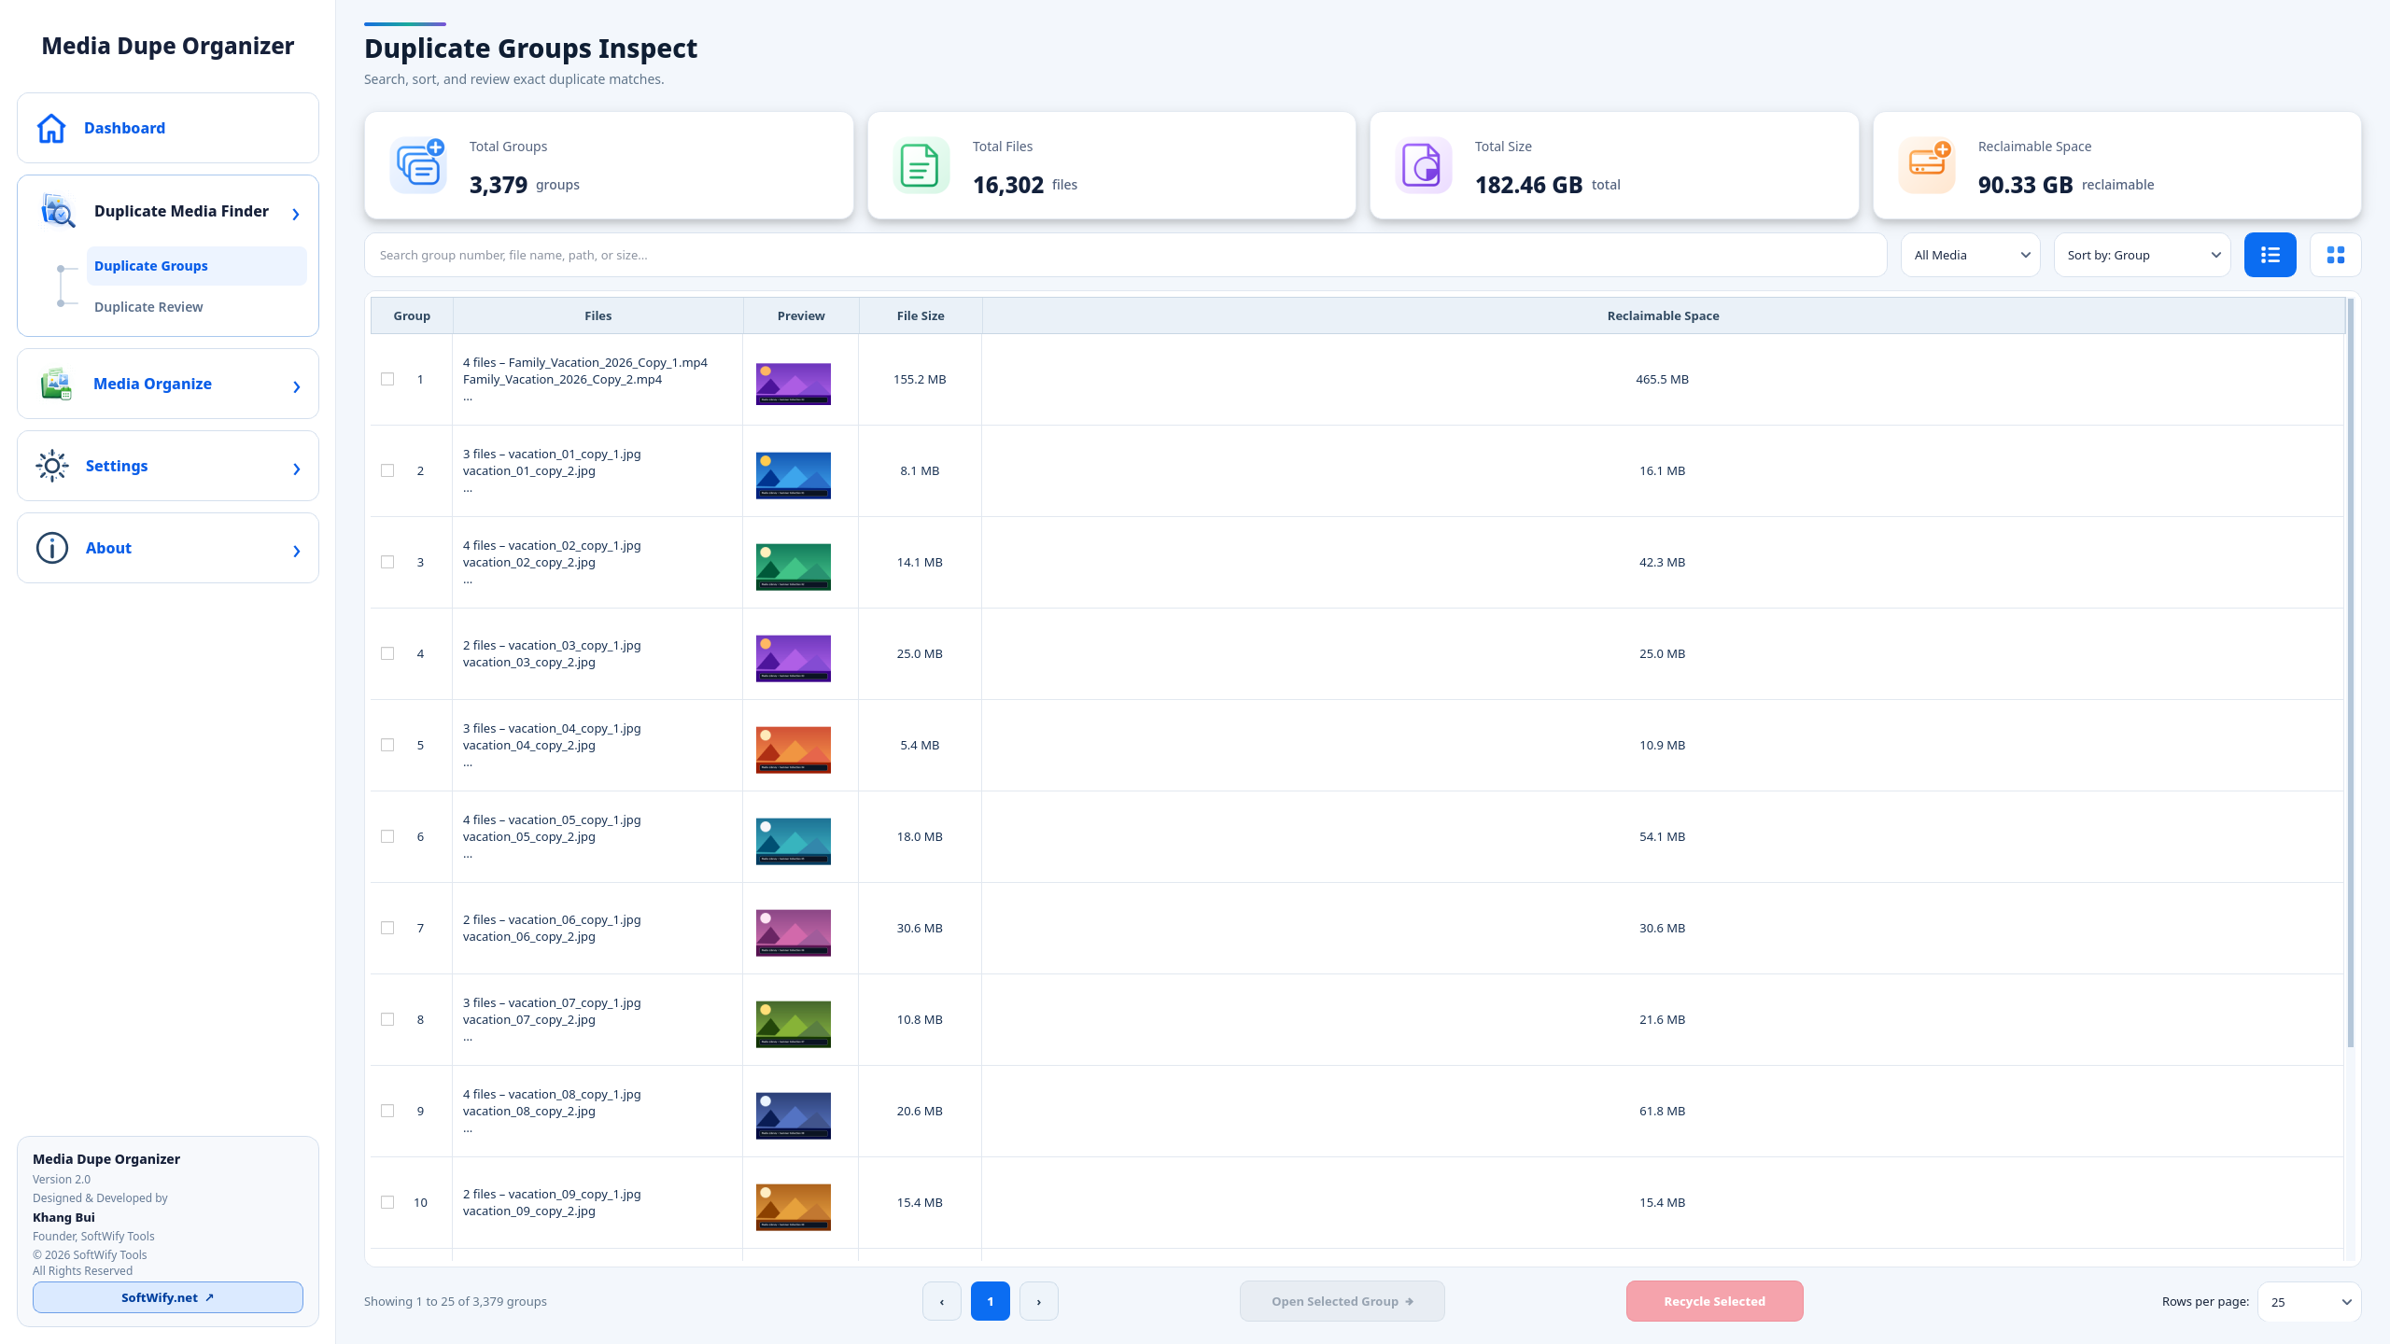Tick the checkbox for group 10
Image resolution: width=2390 pixels, height=1344 pixels.
[x=387, y=1202]
